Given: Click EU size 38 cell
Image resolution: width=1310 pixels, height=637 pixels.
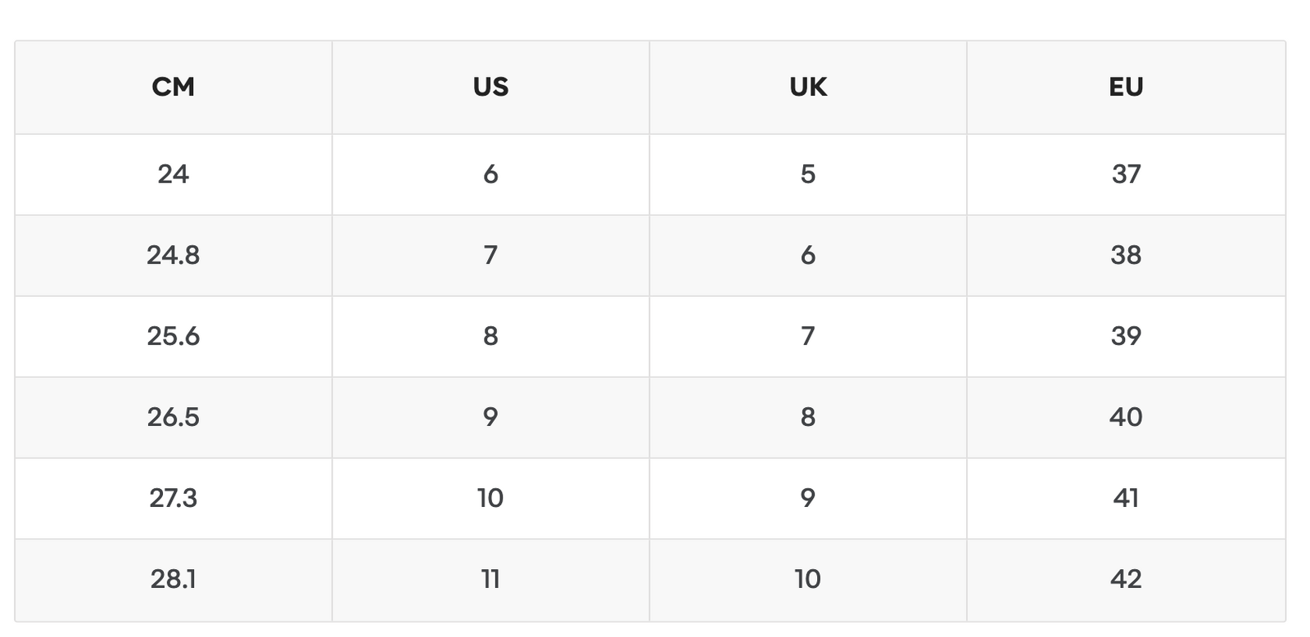Looking at the screenshot, I should 1126,255.
